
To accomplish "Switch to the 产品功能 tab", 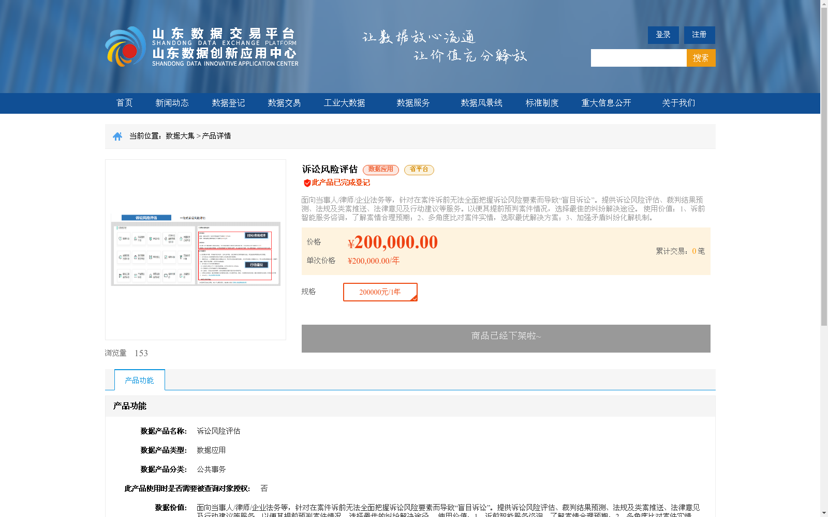I will pos(140,380).
